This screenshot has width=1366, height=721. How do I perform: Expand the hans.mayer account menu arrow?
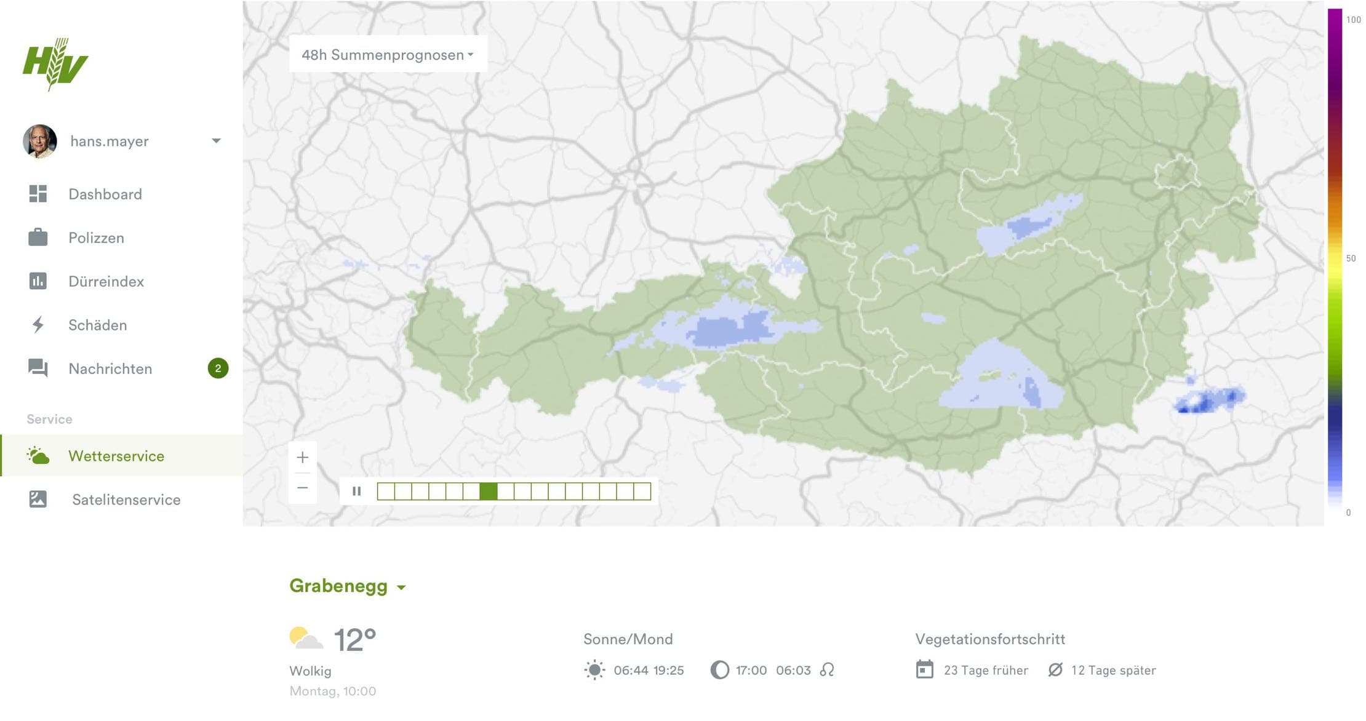216,141
